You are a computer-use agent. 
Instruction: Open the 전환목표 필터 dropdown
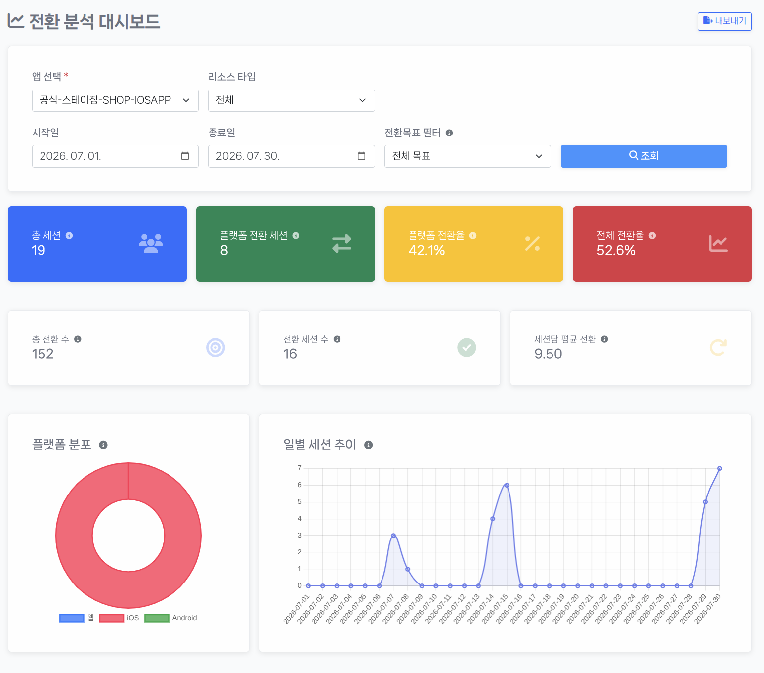[x=467, y=156]
